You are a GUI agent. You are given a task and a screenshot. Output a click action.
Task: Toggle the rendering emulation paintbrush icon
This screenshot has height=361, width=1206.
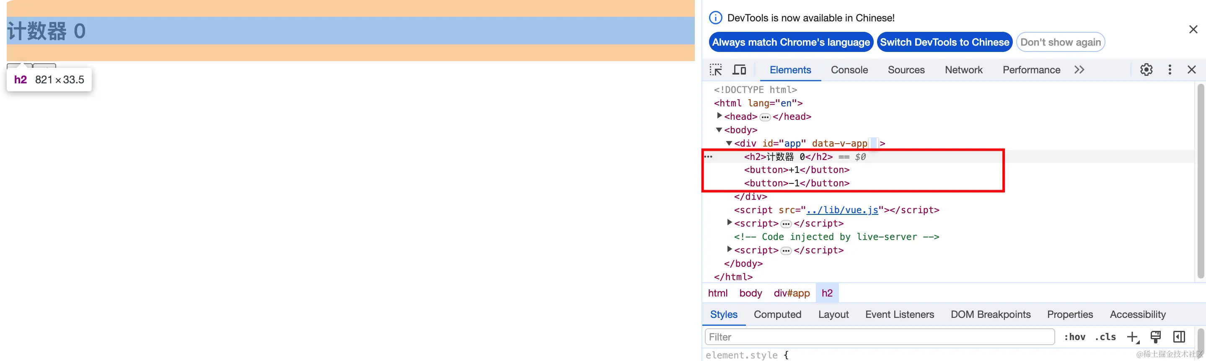pos(1155,337)
